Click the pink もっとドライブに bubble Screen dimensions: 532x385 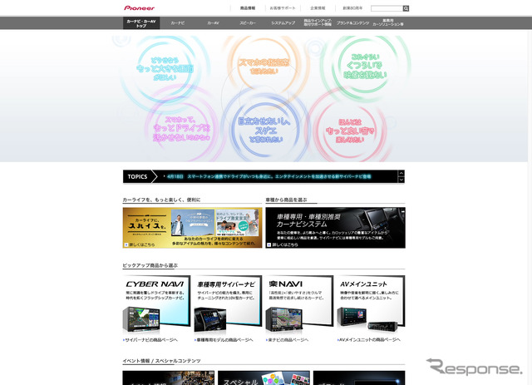click(x=181, y=129)
